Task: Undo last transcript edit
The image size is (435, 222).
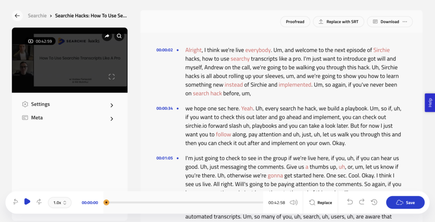Action: tap(350, 202)
